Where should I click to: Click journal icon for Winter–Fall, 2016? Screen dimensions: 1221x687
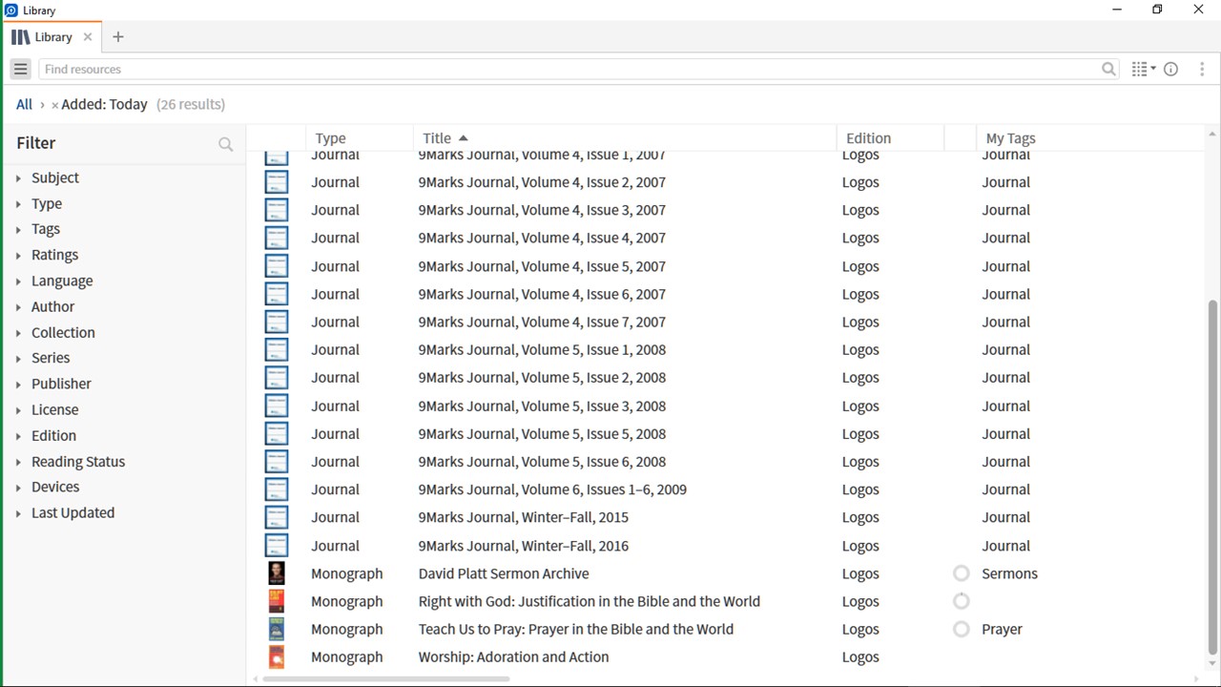[x=277, y=546]
